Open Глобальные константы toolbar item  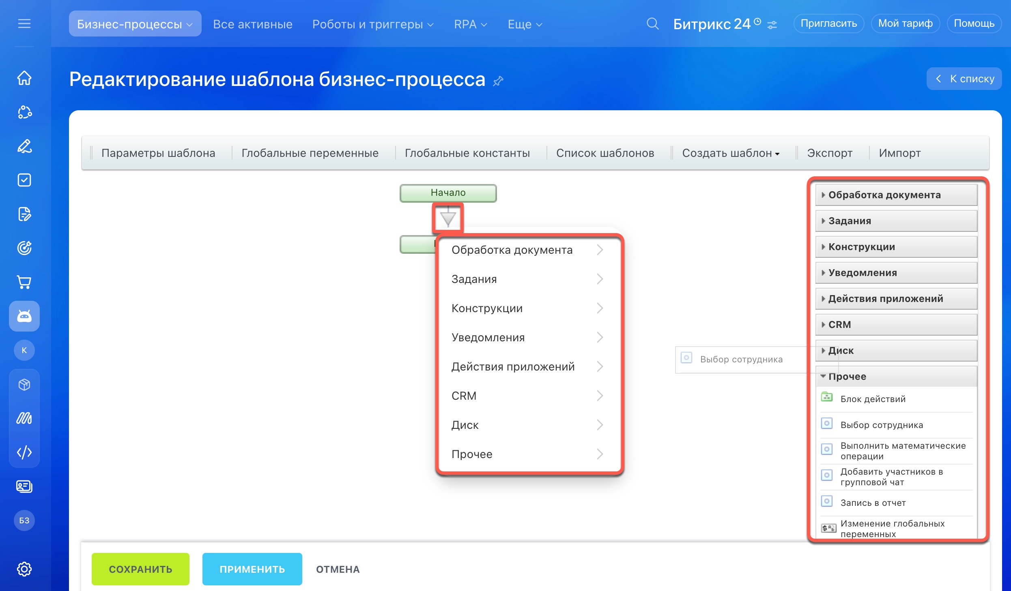tap(467, 153)
